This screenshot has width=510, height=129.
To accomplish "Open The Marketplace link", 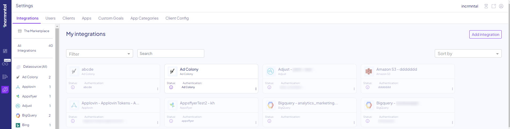I will click(36, 31).
